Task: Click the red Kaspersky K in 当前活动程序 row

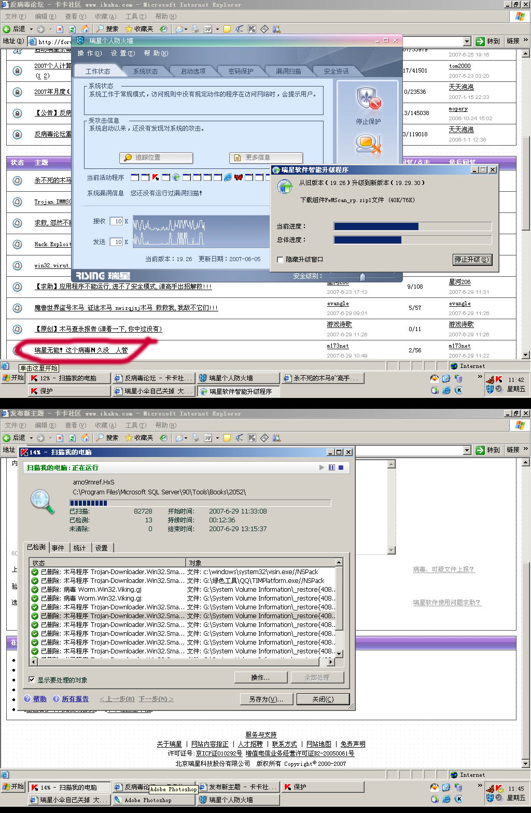Action: tap(156, 177)
